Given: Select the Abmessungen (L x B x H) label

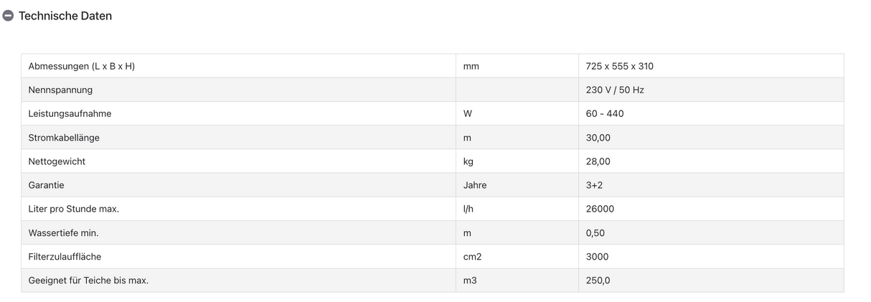Looking at the screenshot, I should pos(82,66).
